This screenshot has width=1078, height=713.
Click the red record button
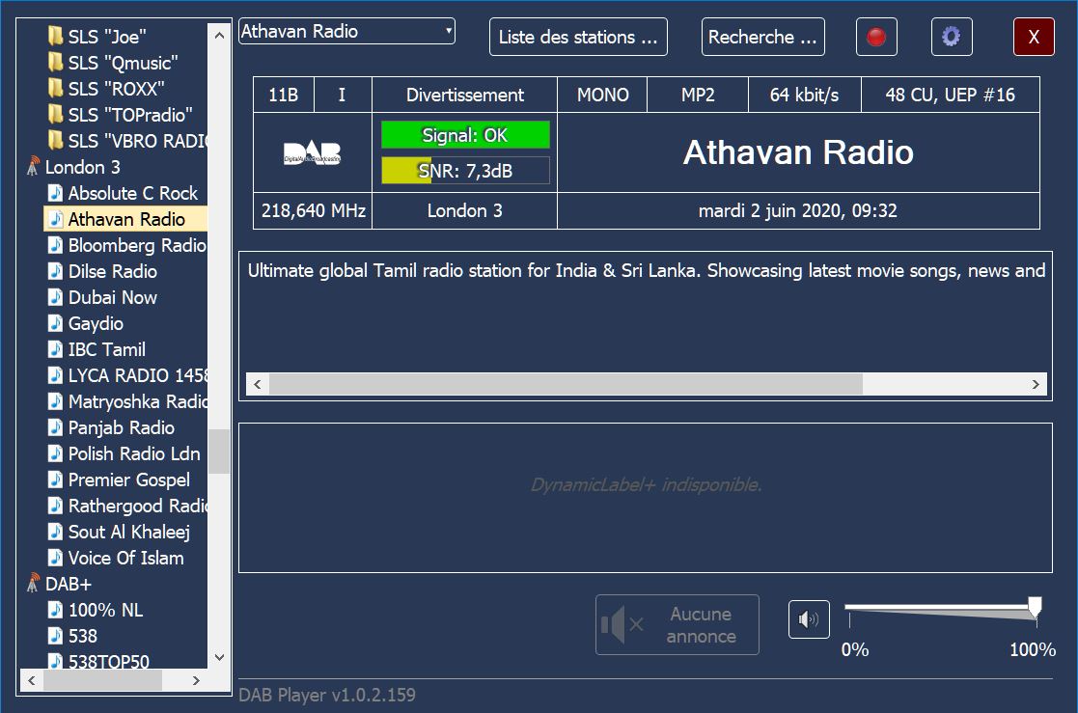tap(876, 37)
